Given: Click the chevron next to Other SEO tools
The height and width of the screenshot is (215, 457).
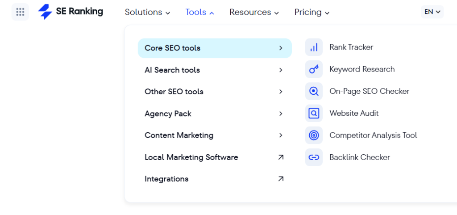Looking at the screenshot, I should [x=281, y=92].
